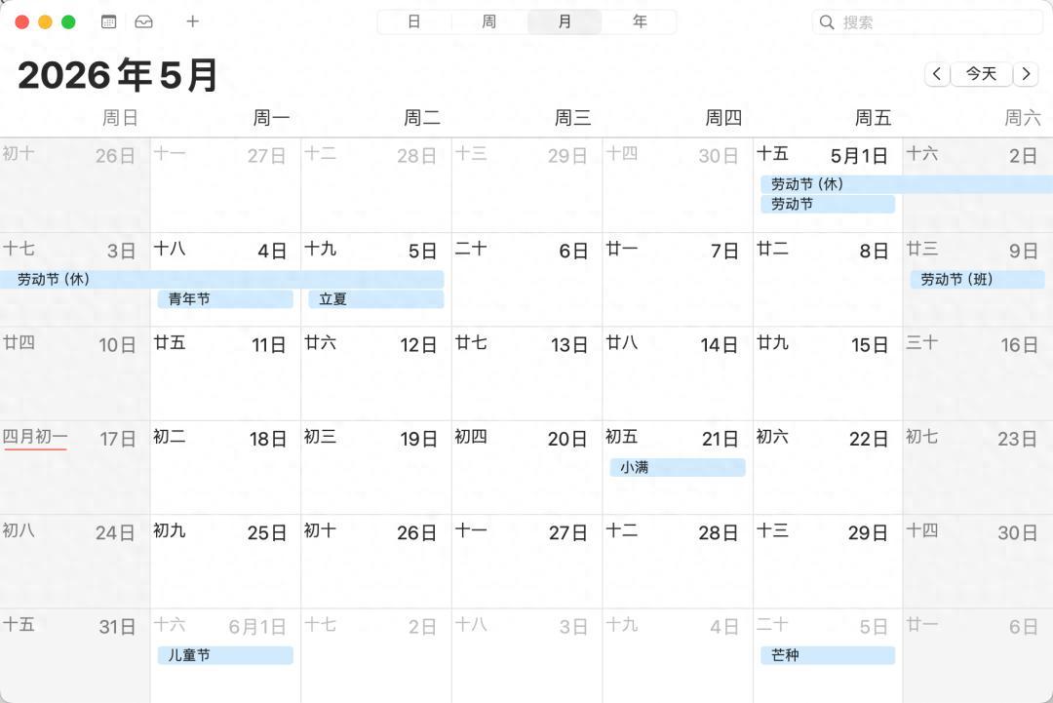Select the 月 (month) view tab
1053x703 pixels.
[565, 21]
